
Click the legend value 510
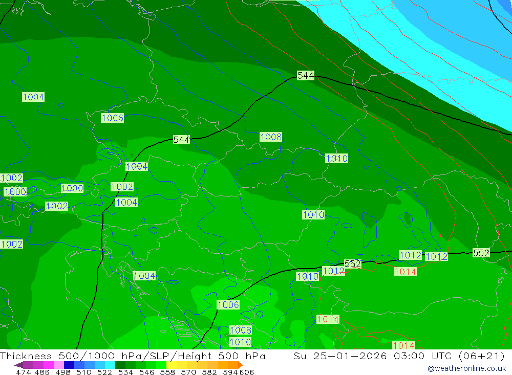[84, 372]
